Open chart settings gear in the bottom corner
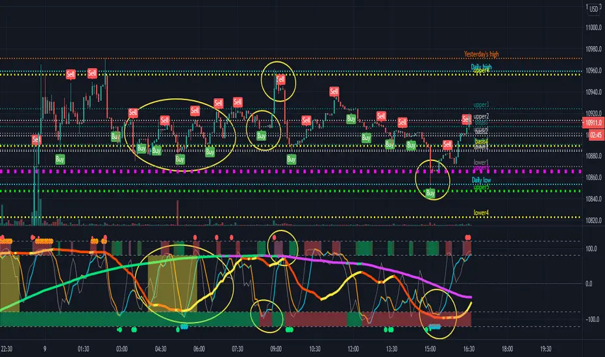605x357 pixels. pyautogui.click(x=592, y=347)
